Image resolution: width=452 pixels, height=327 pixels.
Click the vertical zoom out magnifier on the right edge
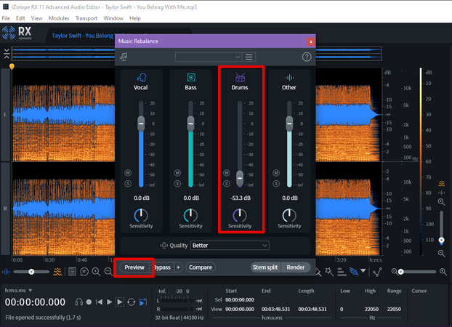click(441, 253)
